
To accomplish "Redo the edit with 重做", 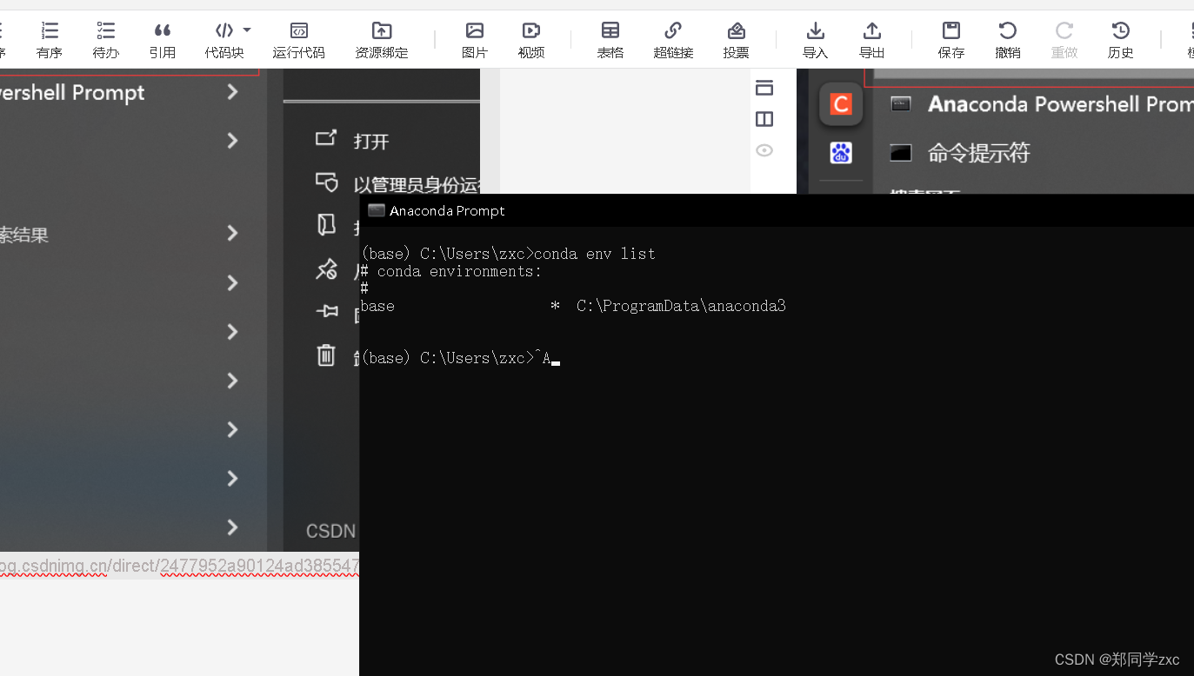I will click(1064, 41).
